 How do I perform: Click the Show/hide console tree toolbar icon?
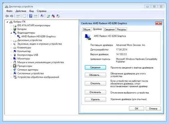pos(18,16)
